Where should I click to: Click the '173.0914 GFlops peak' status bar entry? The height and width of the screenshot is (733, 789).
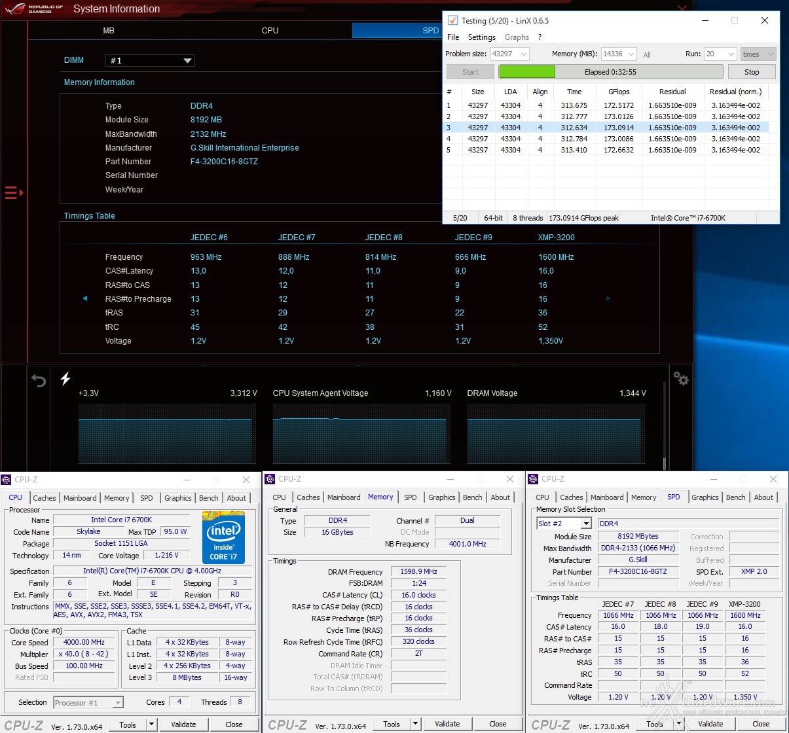point(583,218)
